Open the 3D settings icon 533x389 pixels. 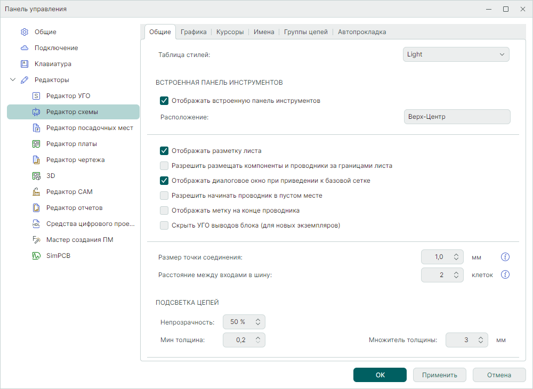(36, 176)
